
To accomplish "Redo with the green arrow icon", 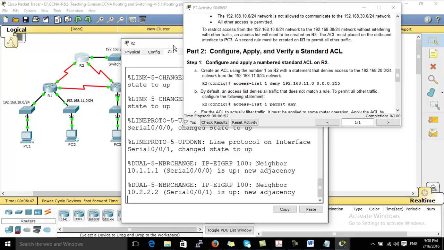I will [x=88, y=20].
